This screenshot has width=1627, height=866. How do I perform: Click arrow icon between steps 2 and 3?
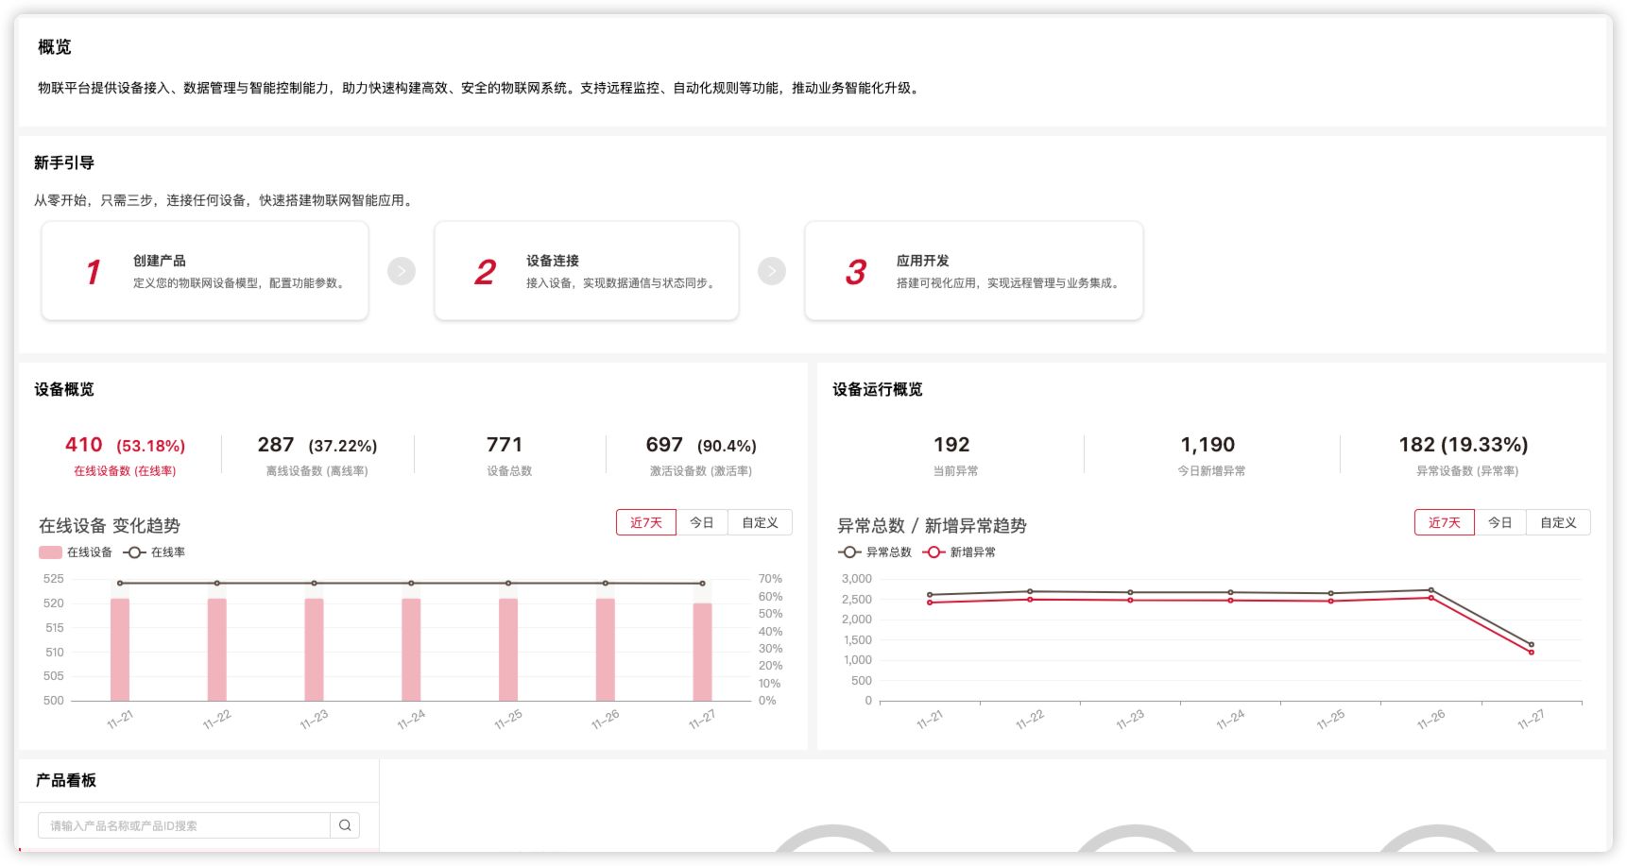coord(772,272)
